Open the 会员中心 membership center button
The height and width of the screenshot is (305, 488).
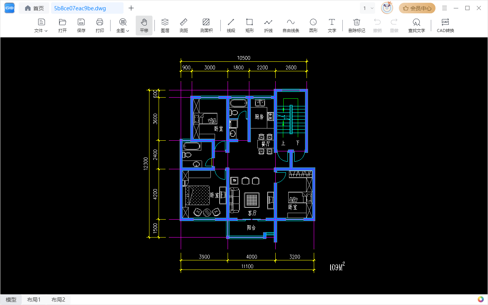tap(417, 8)
